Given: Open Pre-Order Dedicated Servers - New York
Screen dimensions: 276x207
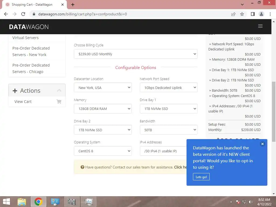Looking at the screenshot, I should pyautogui.click(x=31, y=51).
